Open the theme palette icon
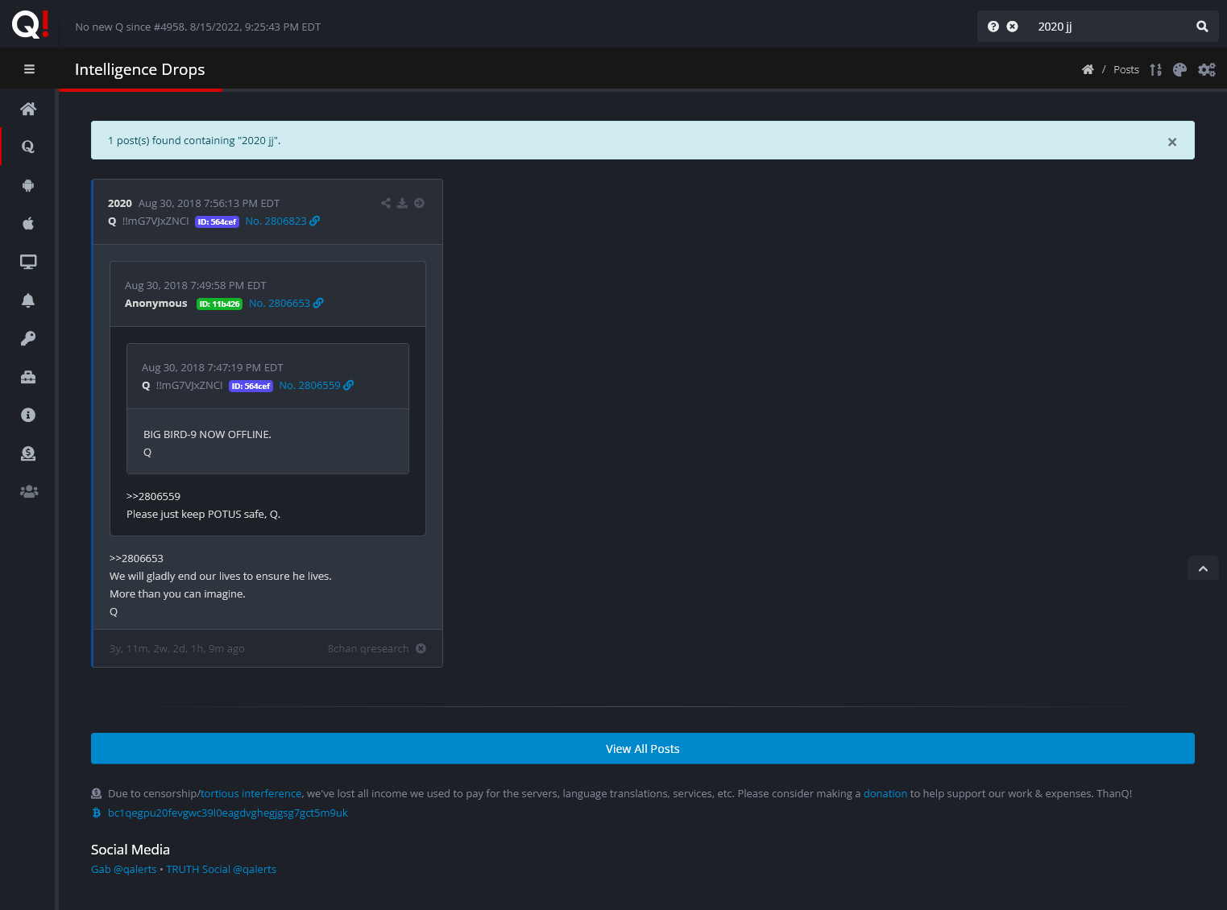Image resolution: width=1227 pixels, height=910 pixels. (x=1180, y=69)
